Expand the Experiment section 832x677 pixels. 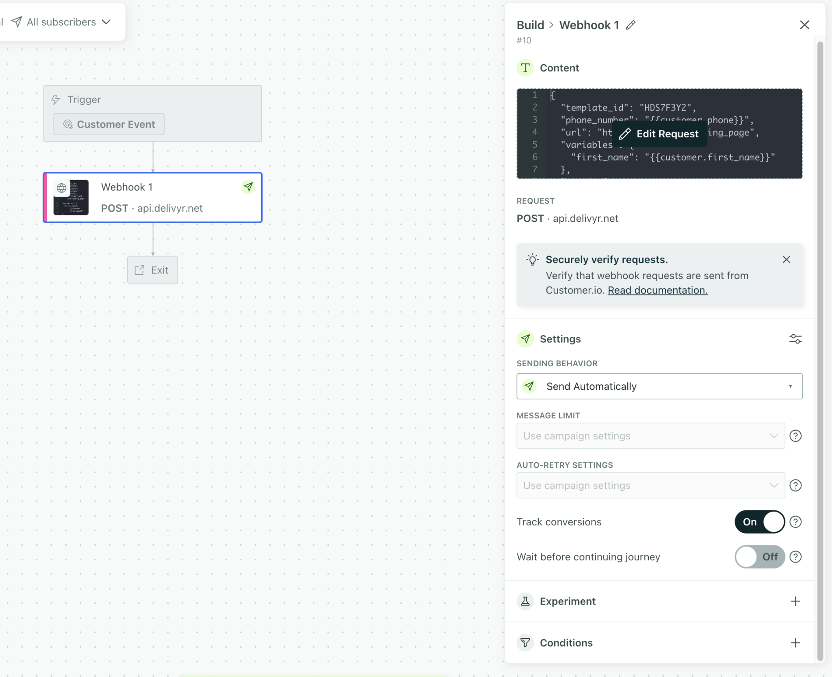(x=795, y=601)
